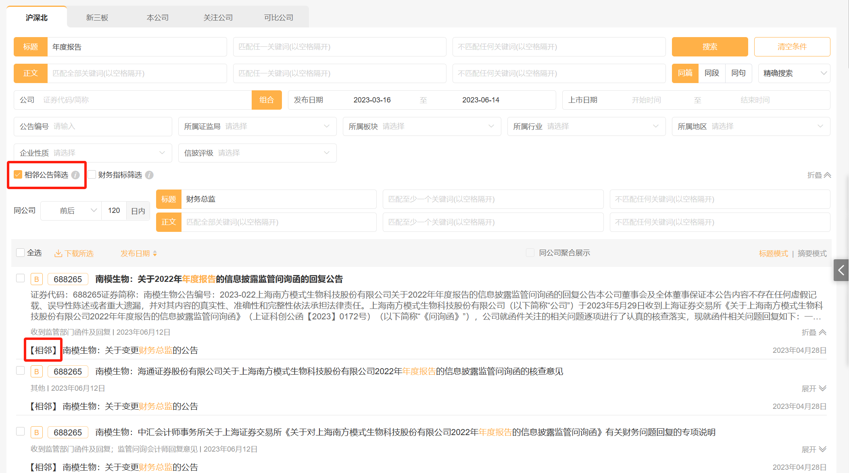Open the 精确搜索 dropdown
This screenshot has height=473, width=849.
tap(794, 73)
